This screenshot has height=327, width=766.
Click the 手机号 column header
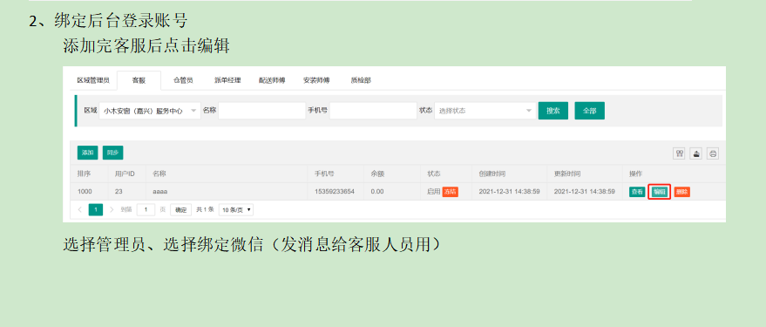[324, 174]
